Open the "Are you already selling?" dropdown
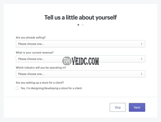This screenshot has height=122, width=161. [x=80, y=44]
